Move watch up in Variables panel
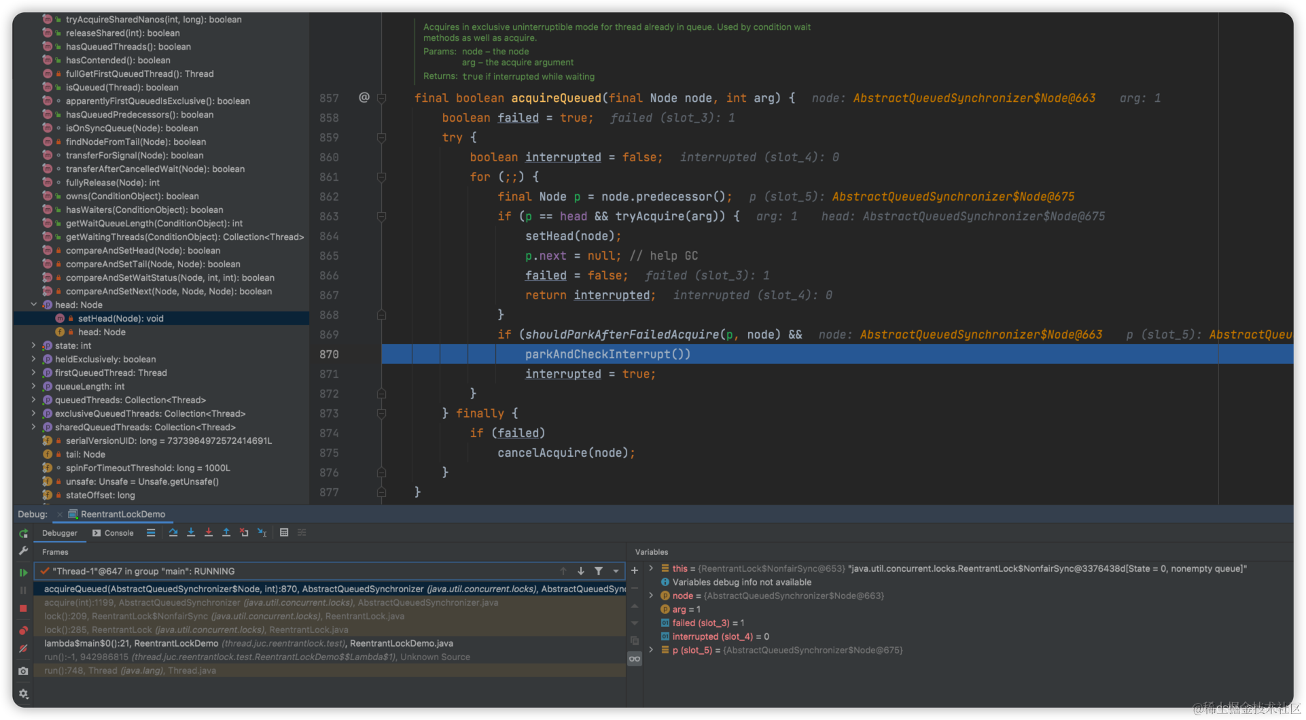This screenshot has width=1306, height=720. (x=635, y=606)
